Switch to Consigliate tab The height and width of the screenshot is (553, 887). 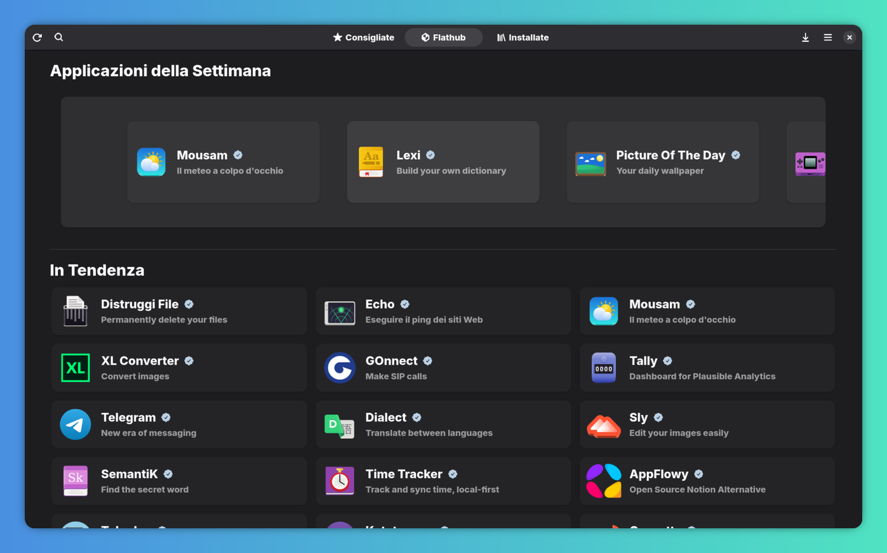pos(364,37)
